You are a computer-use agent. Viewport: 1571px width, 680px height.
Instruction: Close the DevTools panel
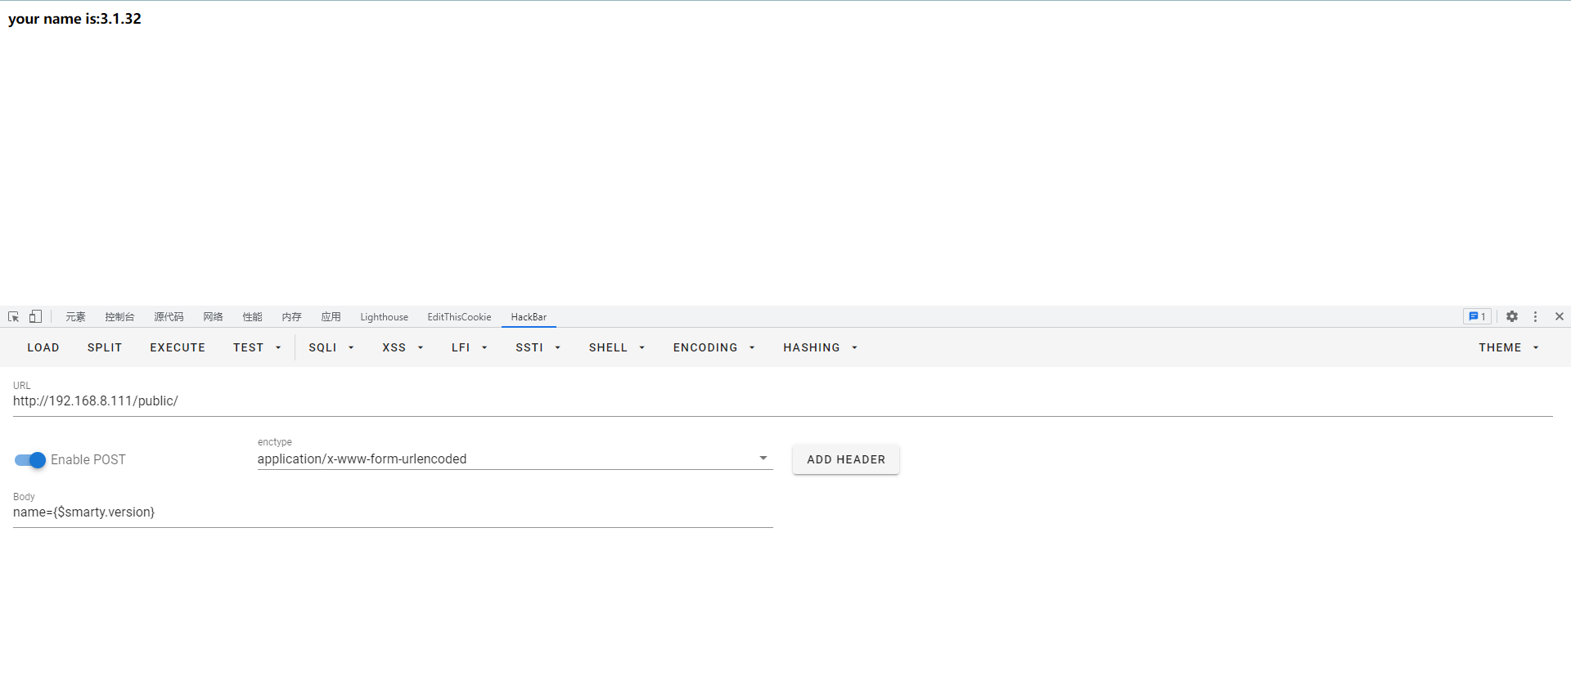[x=1559, y=317]
